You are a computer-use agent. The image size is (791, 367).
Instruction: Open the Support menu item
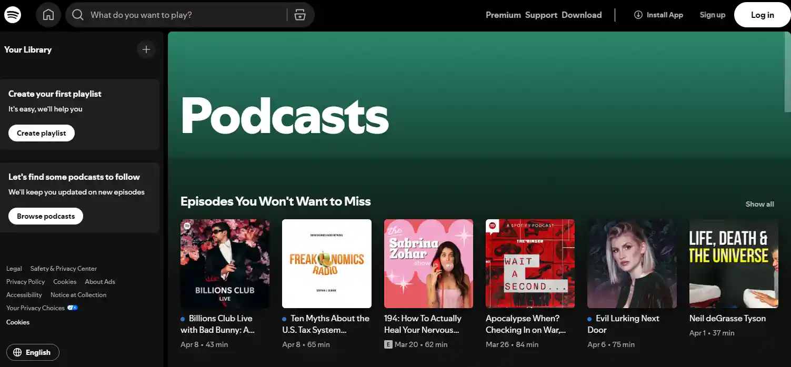(x=541, y=15)
